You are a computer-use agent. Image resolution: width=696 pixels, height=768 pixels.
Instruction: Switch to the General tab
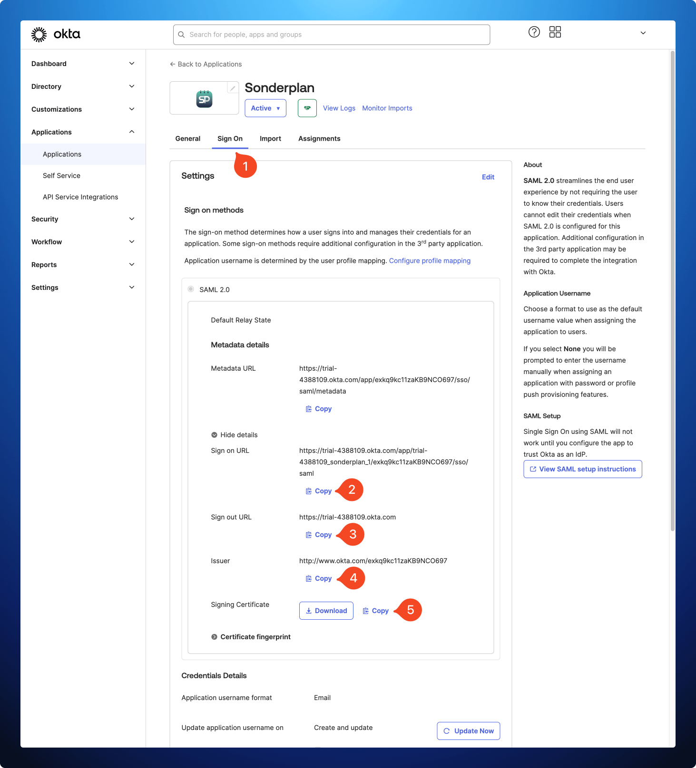(x=188, y=139)
